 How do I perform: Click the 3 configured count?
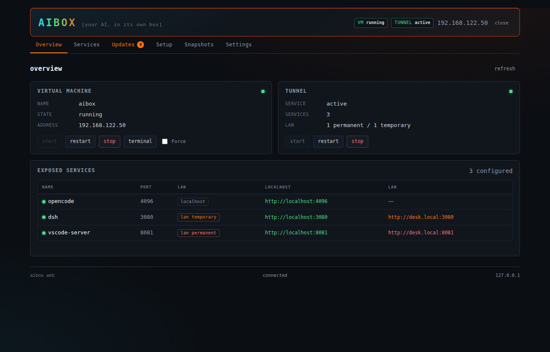pyautogui.click(x=491, y=171)
